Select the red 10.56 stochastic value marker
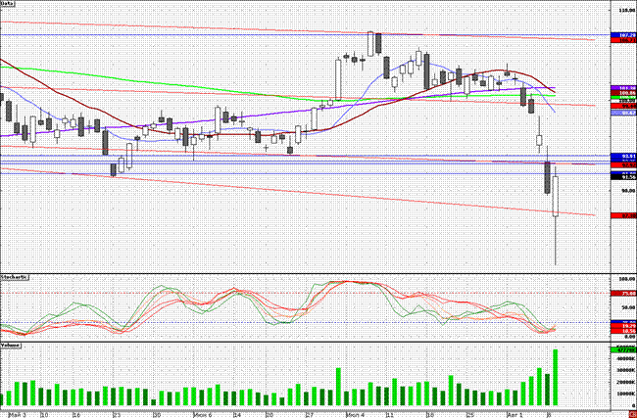This screenshot has width=637, height=418. point(623,331)
